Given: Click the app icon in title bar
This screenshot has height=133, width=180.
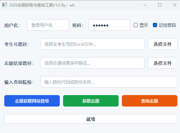Looking at the screenshot, I should (x=5, y=5).
